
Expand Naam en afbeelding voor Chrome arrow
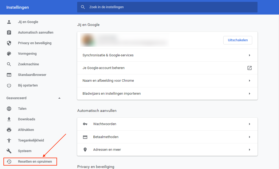(250, 81)
